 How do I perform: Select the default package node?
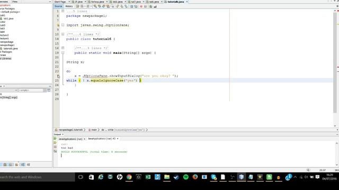coord(10,12)
